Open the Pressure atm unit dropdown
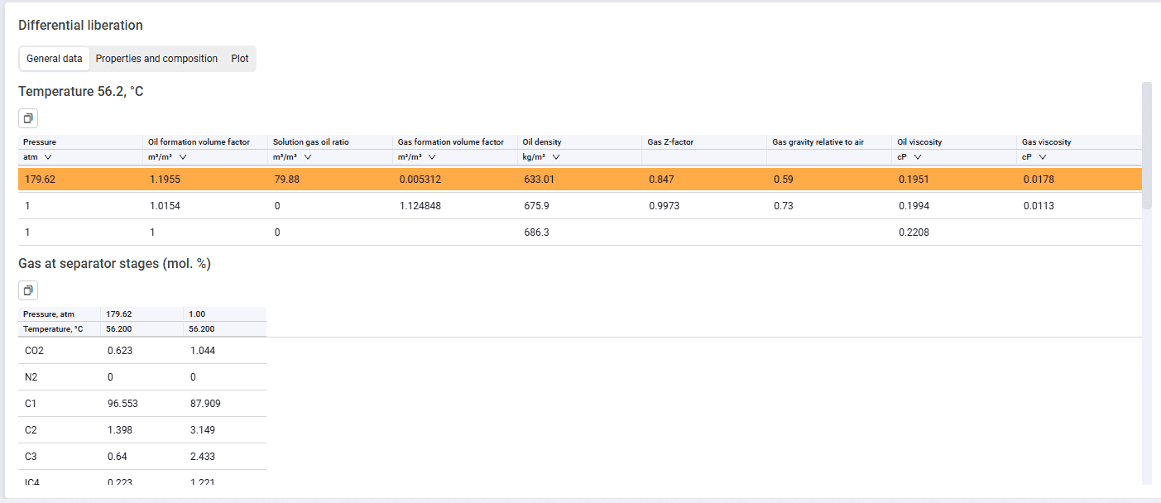This screenshot has width=1161, height=503. (x=48, y=157)
